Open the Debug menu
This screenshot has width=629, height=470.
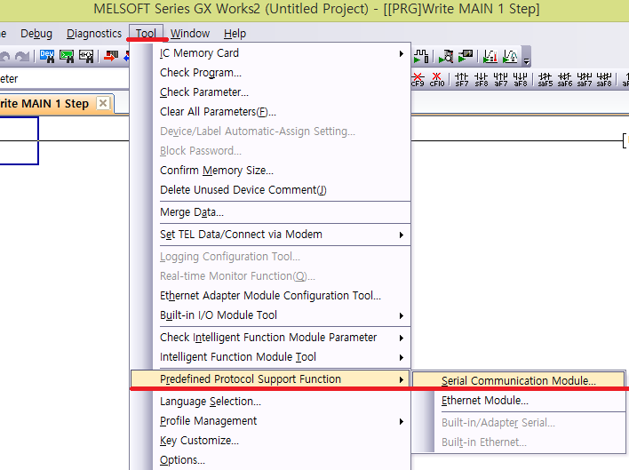coord(36,33)
